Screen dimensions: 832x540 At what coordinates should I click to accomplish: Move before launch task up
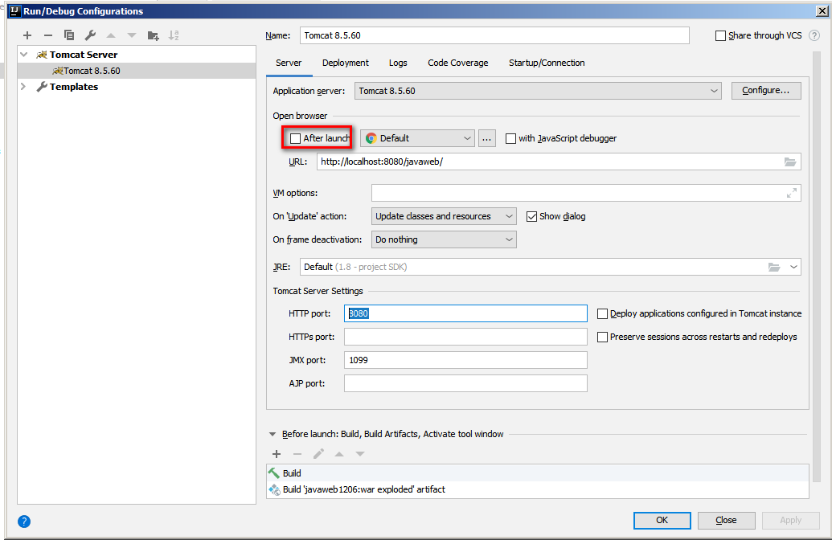[x=339, y=454]
